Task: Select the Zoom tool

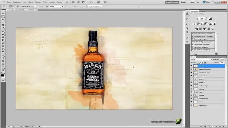Action: point(3,70)
